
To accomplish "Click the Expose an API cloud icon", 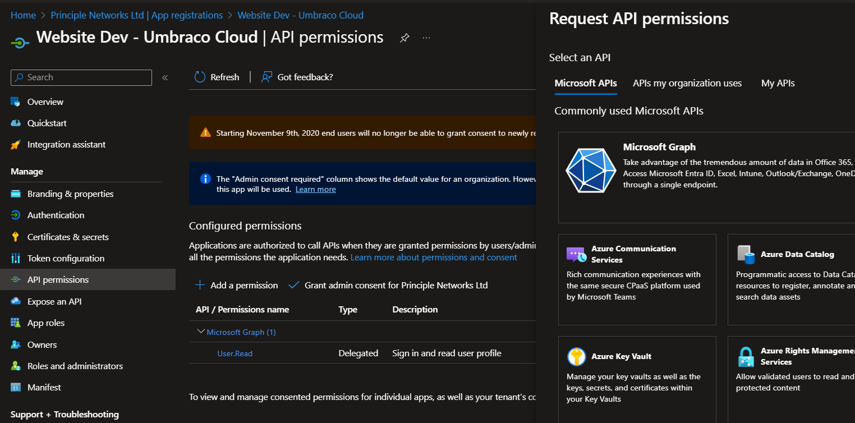I will (16, 301).
